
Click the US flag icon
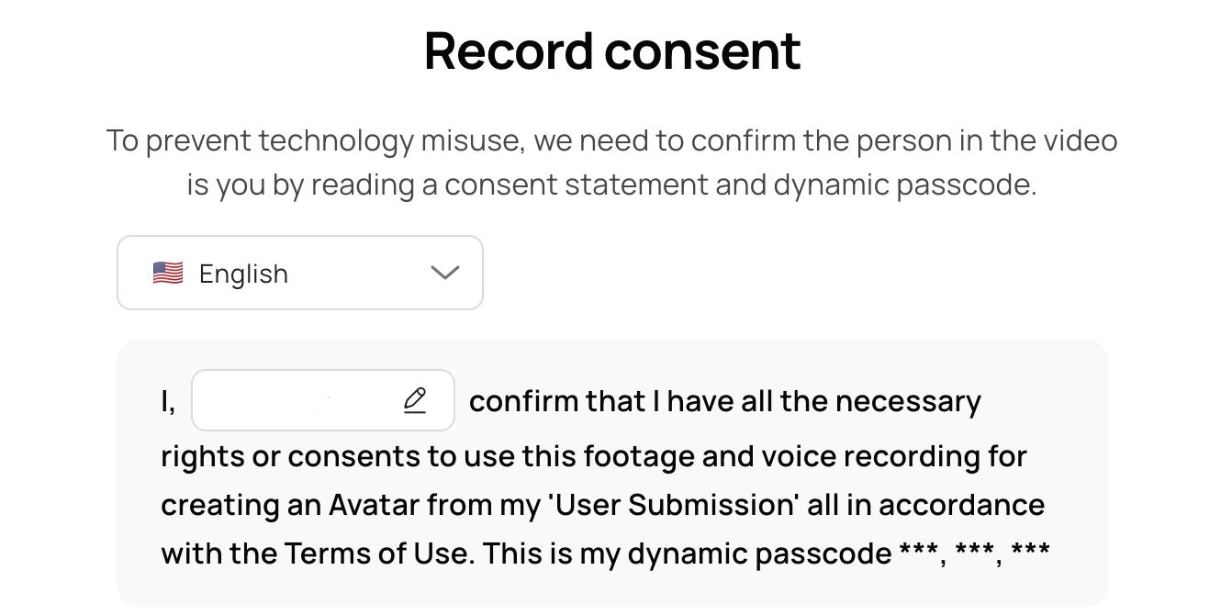[x=168, y=274]
